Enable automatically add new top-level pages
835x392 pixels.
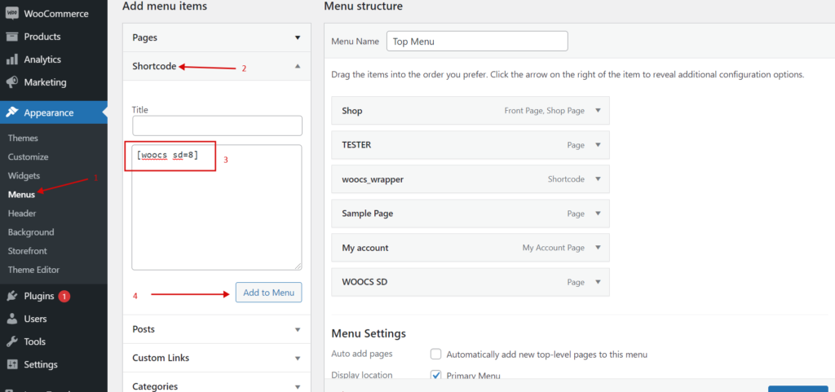(x=436, y=355)
